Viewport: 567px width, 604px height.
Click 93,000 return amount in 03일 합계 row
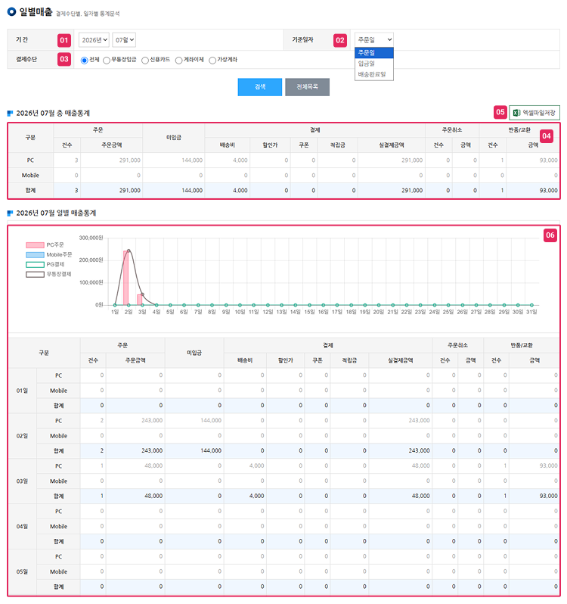[x=549, y=496]
